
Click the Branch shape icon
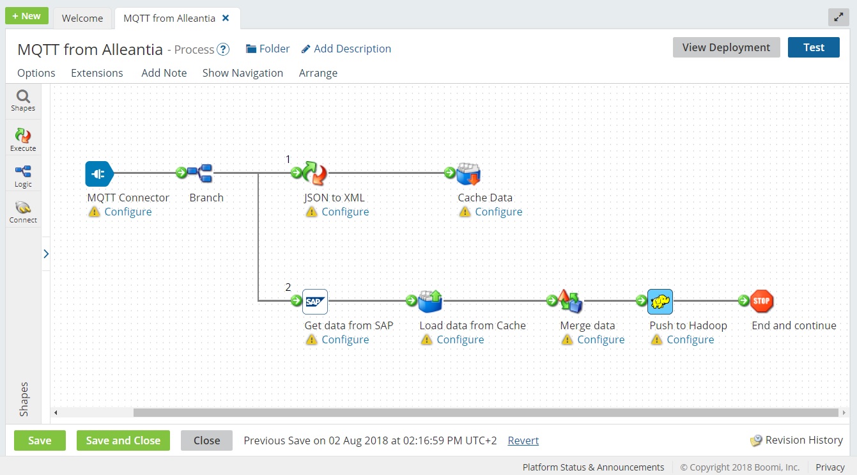[200, 173]
